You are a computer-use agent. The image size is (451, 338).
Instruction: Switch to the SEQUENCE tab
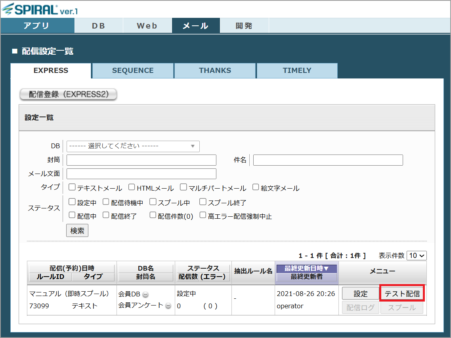133,71
